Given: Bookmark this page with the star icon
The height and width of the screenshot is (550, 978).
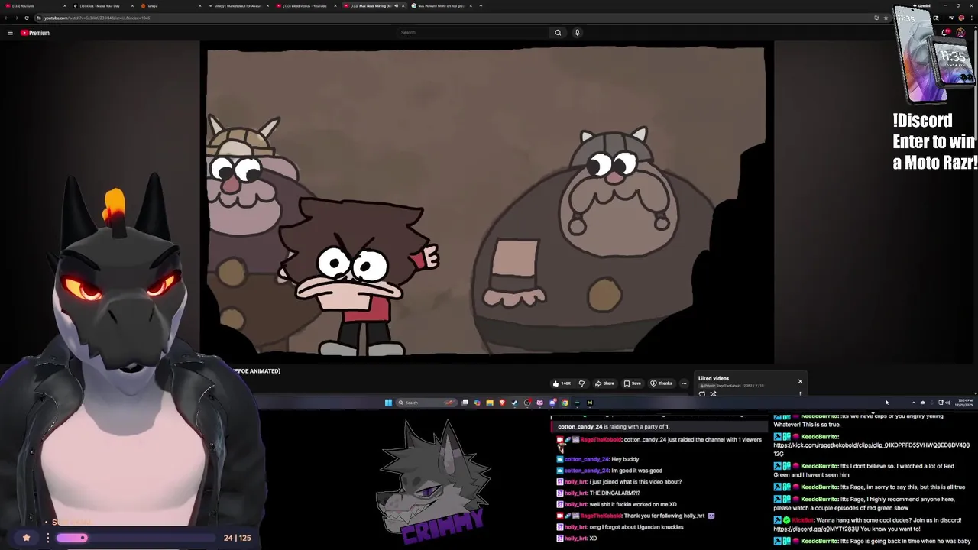Looking at the screenshot, I should [x=886, y=18].
